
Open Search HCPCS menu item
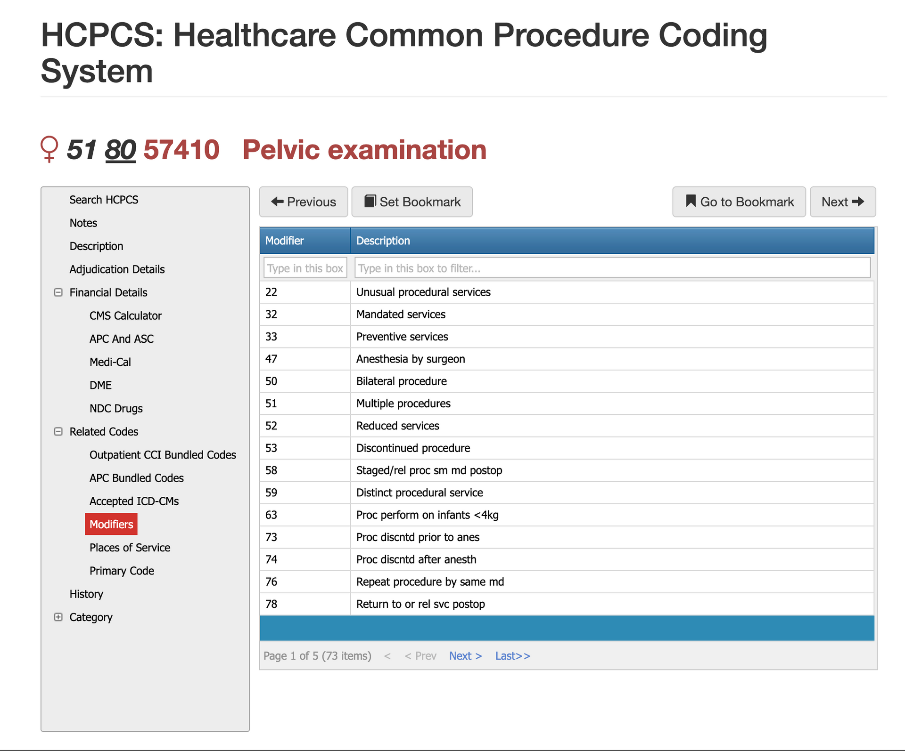pyautogui.click(x=104, y=200)
